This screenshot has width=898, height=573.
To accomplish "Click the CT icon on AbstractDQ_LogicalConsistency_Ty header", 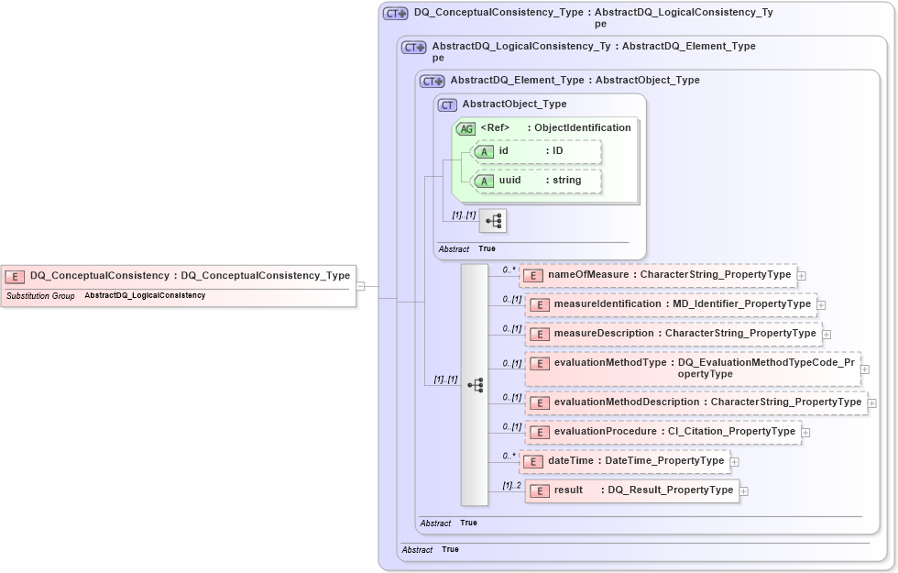I will [x=411, y=46].
